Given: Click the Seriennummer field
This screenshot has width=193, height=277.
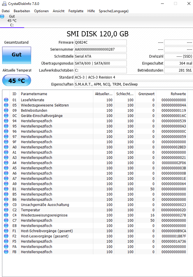Looking at the screenshot, I should (x=101, y=49).
